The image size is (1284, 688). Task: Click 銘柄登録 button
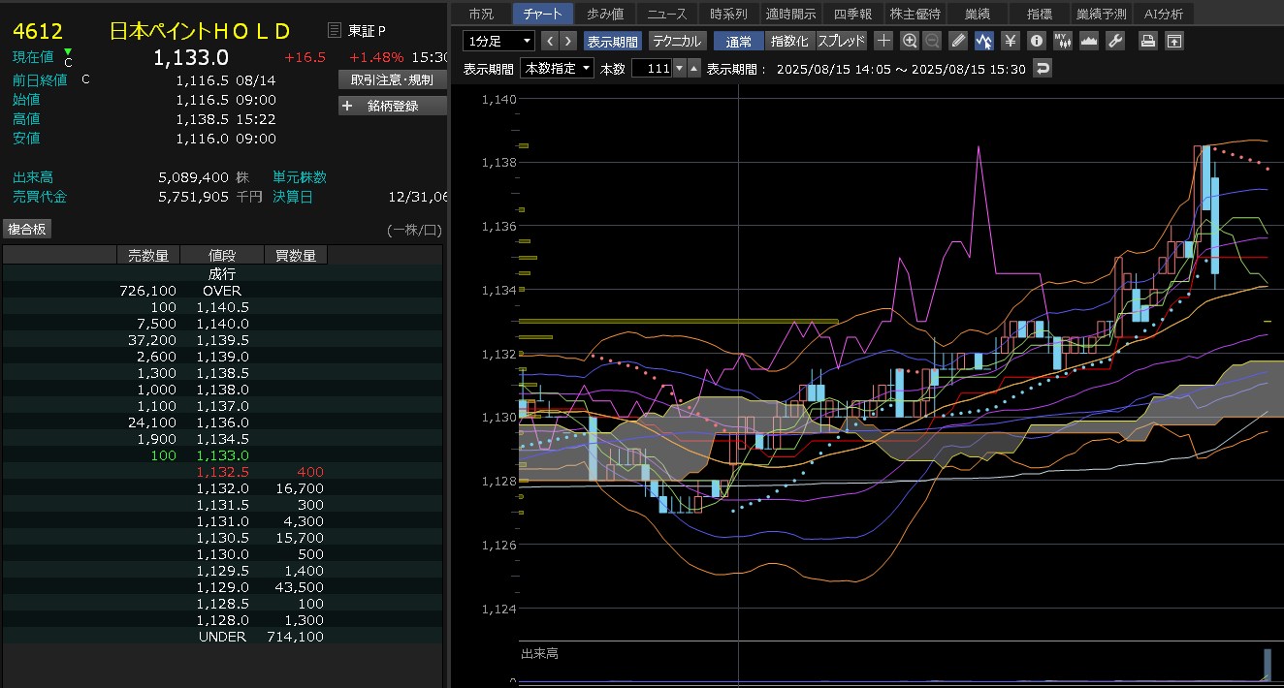392,106
